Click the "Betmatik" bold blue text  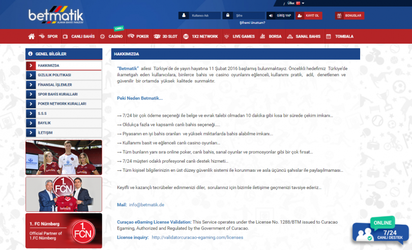(128, 69)
